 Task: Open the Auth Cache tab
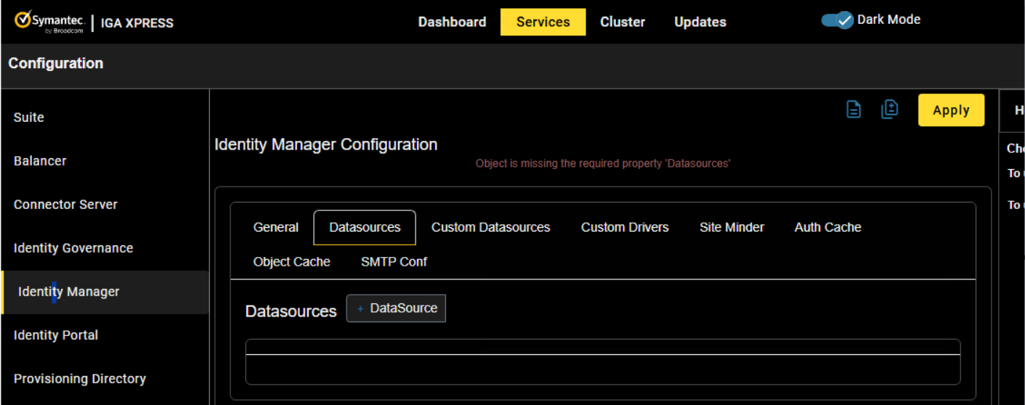pos(827,227)
